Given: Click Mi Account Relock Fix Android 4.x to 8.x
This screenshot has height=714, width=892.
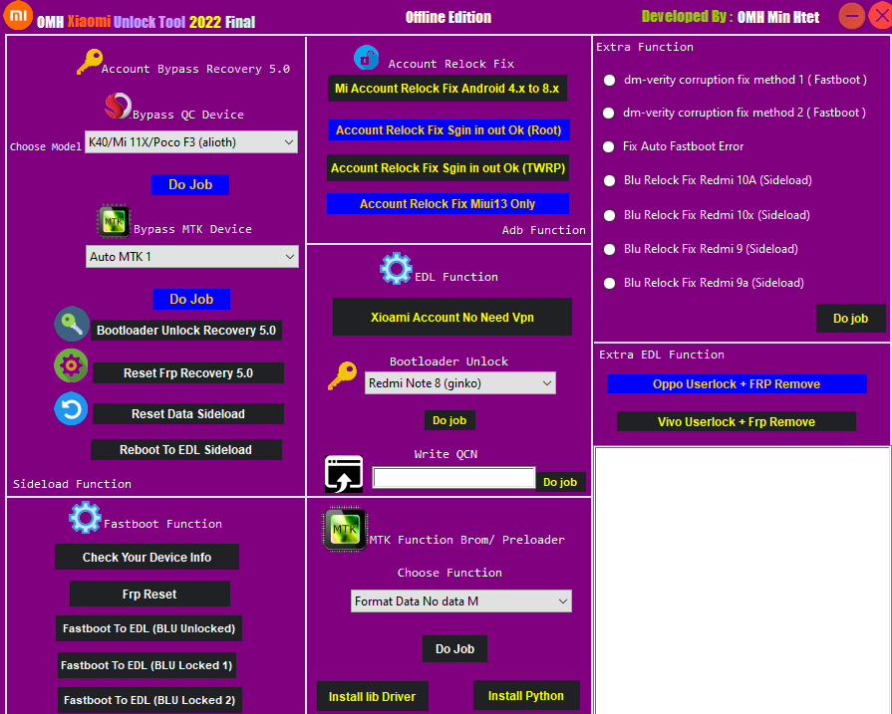Looking at the screenshot, I should pyautogui.click(x=447, y=89).
